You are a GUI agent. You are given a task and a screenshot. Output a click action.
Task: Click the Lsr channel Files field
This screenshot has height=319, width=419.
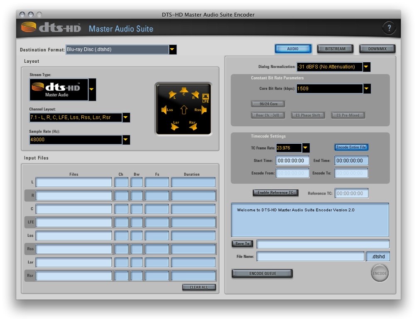click(x=74, y=263)
